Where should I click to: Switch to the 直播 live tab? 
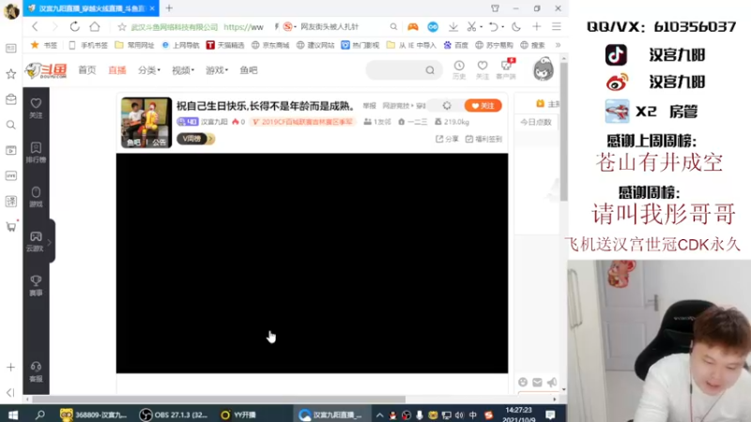click(116, 70)
